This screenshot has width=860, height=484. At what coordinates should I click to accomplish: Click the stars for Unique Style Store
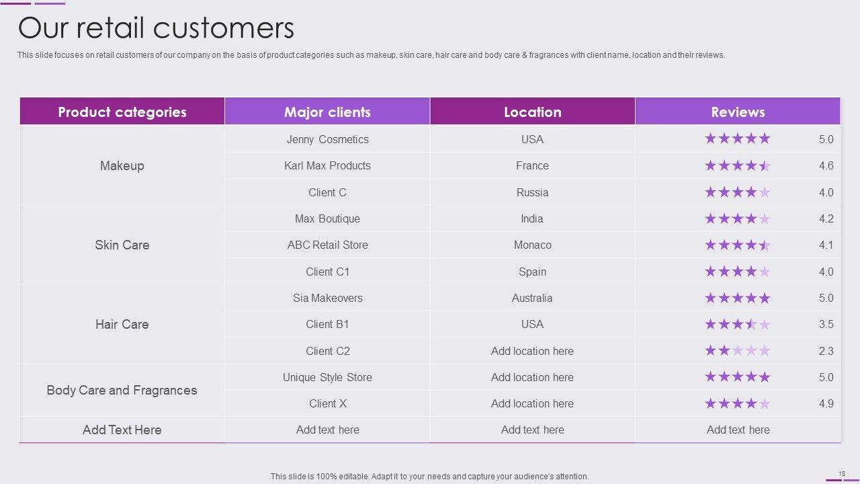tap(737, 377)
